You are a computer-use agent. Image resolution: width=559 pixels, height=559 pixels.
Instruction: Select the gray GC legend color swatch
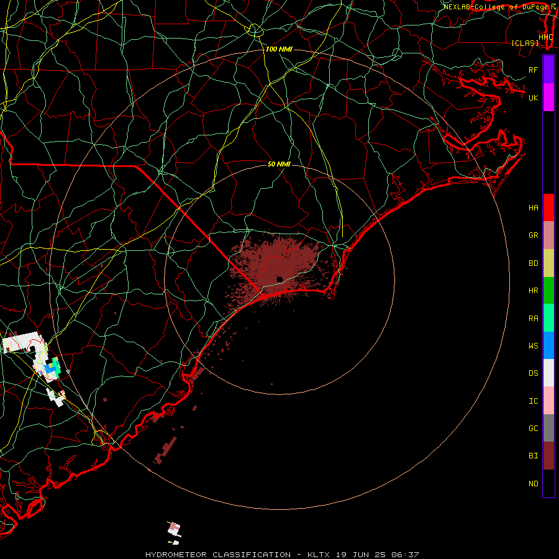tap(548, 428)
